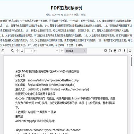The image size is (134, 134).
Task: Click the page count text / 4
Action: [36, 51]
